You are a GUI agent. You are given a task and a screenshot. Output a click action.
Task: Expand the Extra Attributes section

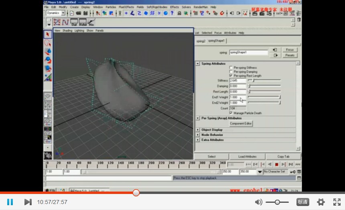click(198, 140)
